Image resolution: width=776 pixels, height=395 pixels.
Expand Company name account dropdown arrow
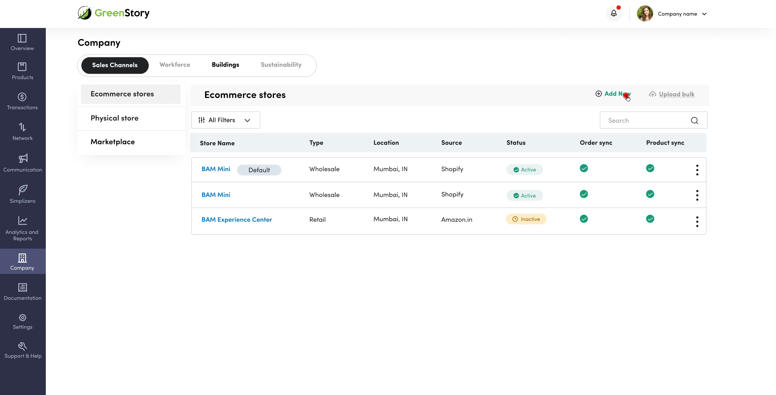[704, 14]
